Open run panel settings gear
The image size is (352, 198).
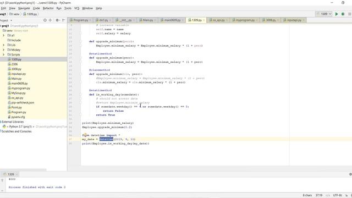350,174
